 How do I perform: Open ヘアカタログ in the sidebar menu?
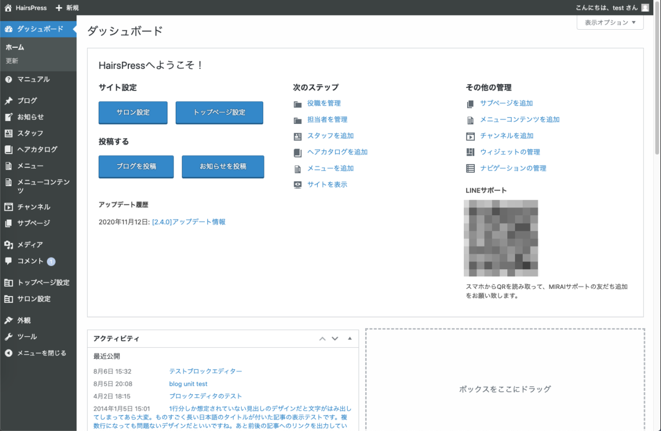pyautogui.click(x=37, y=149)
